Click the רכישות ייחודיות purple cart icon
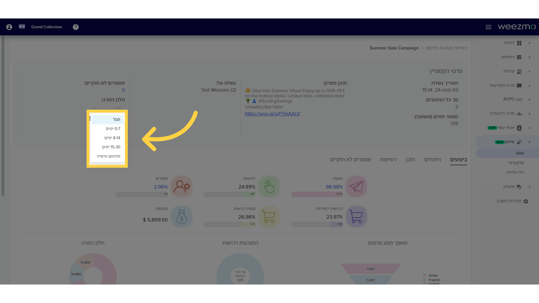The width and height of the screenshot is (539, 303). click(x=356, y=217)
